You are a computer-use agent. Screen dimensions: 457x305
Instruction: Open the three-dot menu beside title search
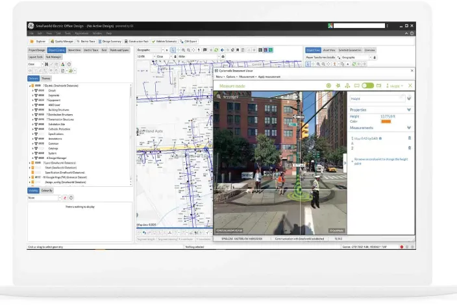[x=387, y=26]
